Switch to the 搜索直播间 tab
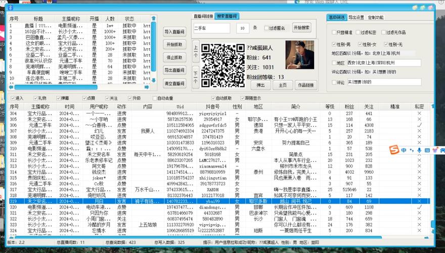Screen dimensions: 445x253 click(227, 16)
